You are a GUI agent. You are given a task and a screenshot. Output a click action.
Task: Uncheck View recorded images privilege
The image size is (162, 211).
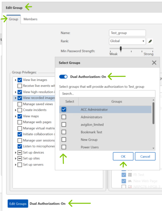coord(20,98)
